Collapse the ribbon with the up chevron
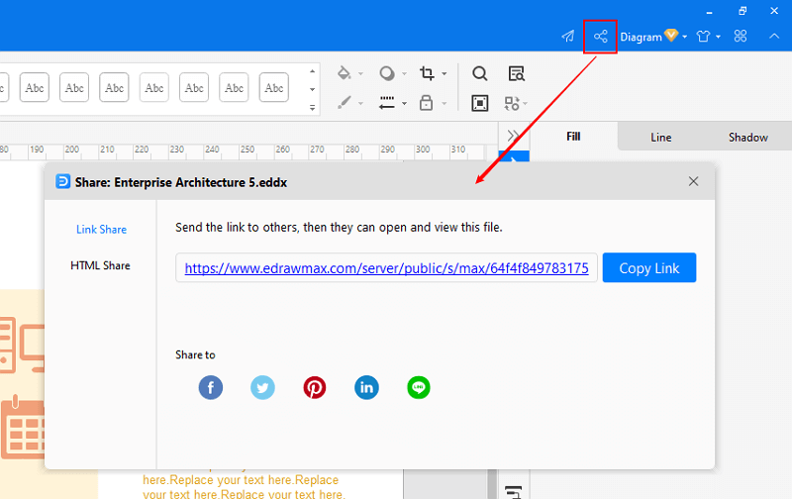 pos(774,37)
